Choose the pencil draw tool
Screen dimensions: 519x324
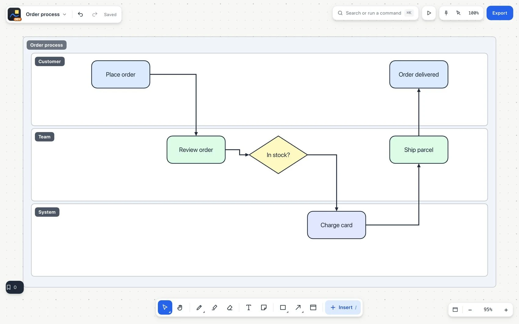coord(199,307)
